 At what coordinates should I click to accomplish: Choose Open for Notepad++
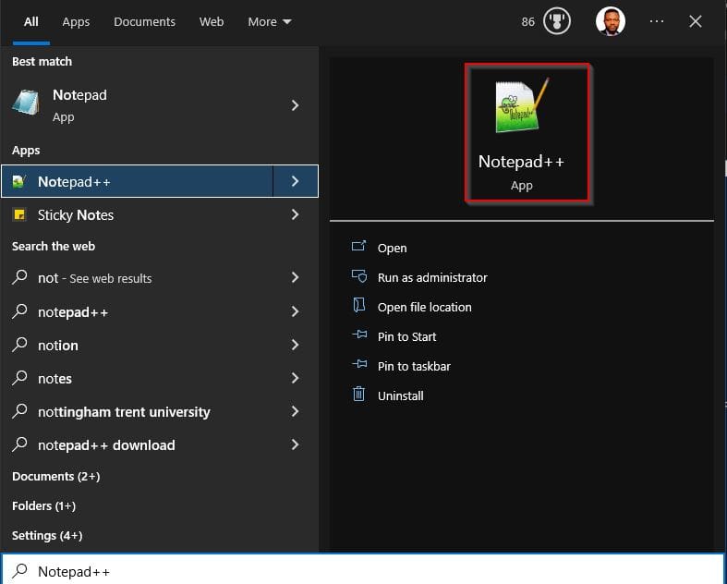click(x=393, y=249)
